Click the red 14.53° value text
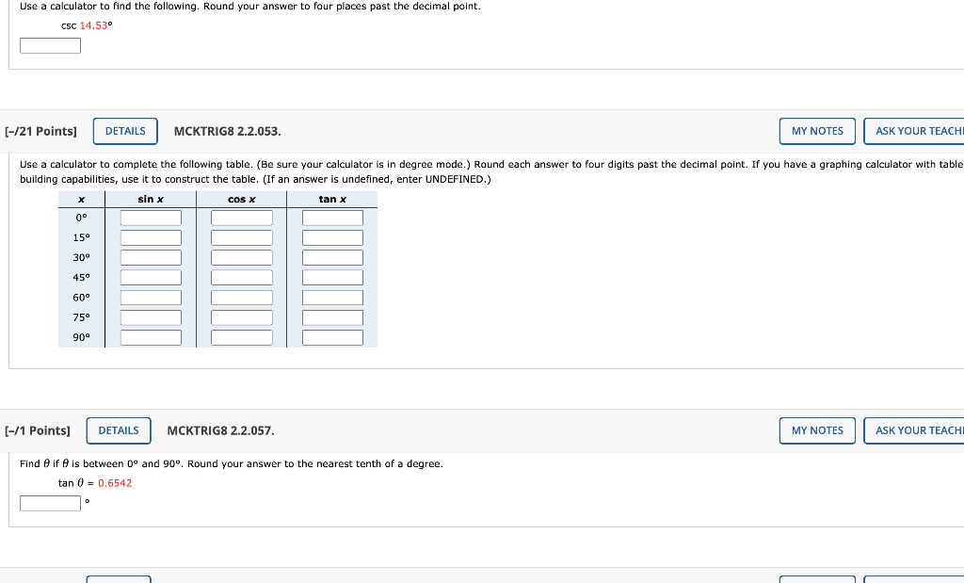This screenshot has height=583, width=964. click(95, 25)
